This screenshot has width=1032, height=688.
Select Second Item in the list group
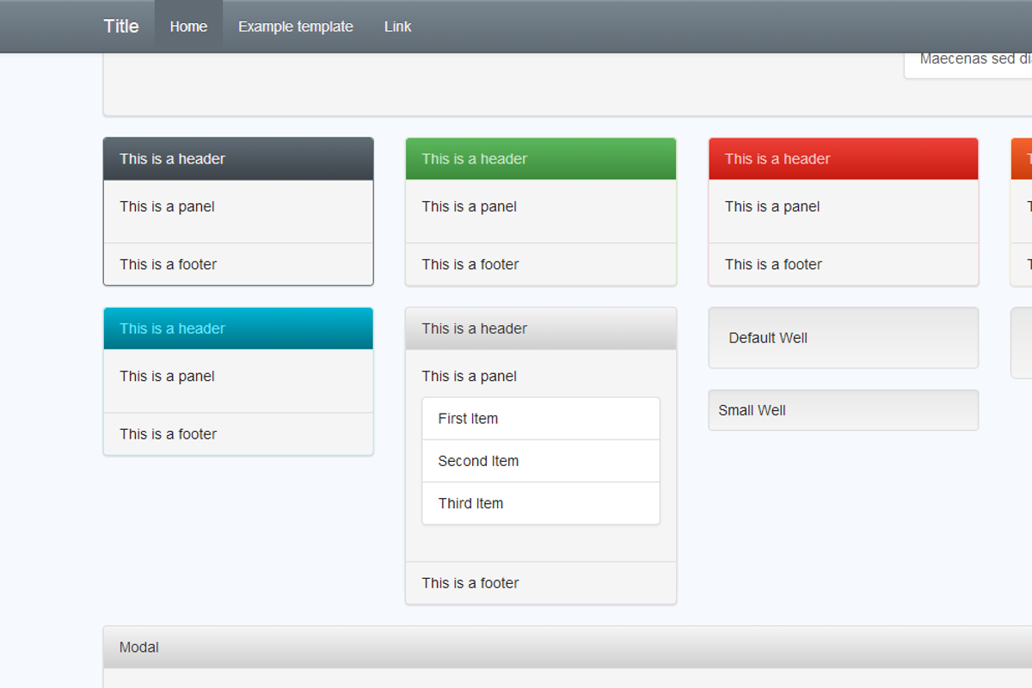click(540, 461)
